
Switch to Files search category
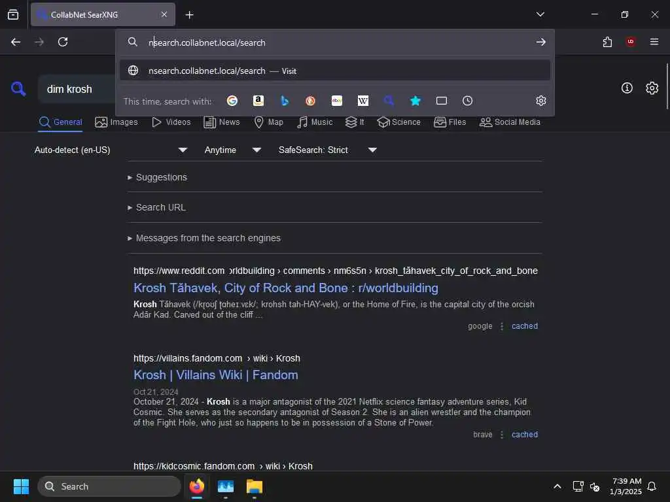pos(450,122)
